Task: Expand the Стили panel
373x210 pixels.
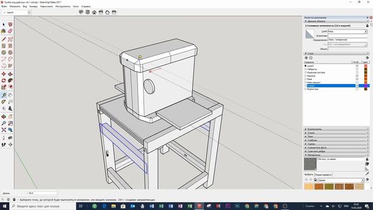Action: 336,133
